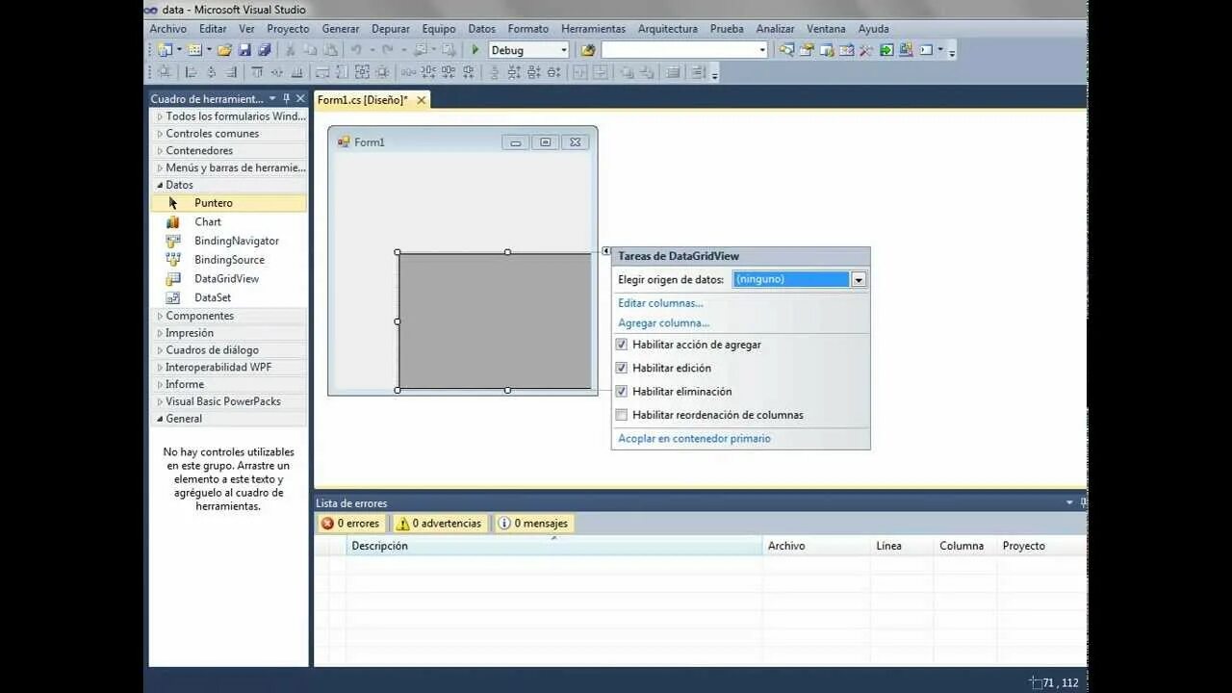Click the DataGridView smart tag arrow glyph
The image size is (1232, 693).
606,251
